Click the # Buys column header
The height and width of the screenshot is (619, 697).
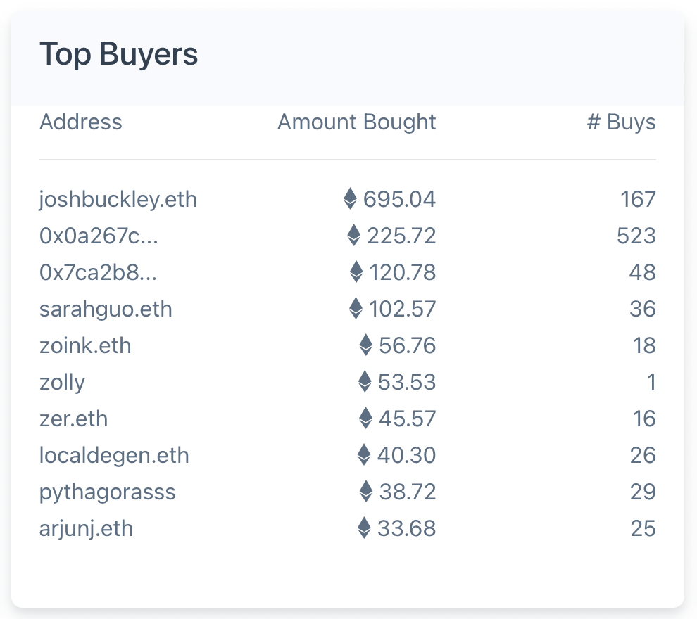pyautogui.click(x=622, y=122)
